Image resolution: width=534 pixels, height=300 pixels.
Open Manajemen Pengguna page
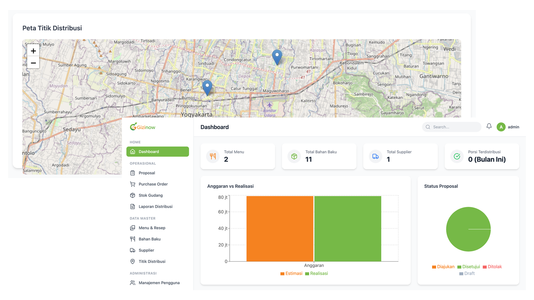point(159,283)
